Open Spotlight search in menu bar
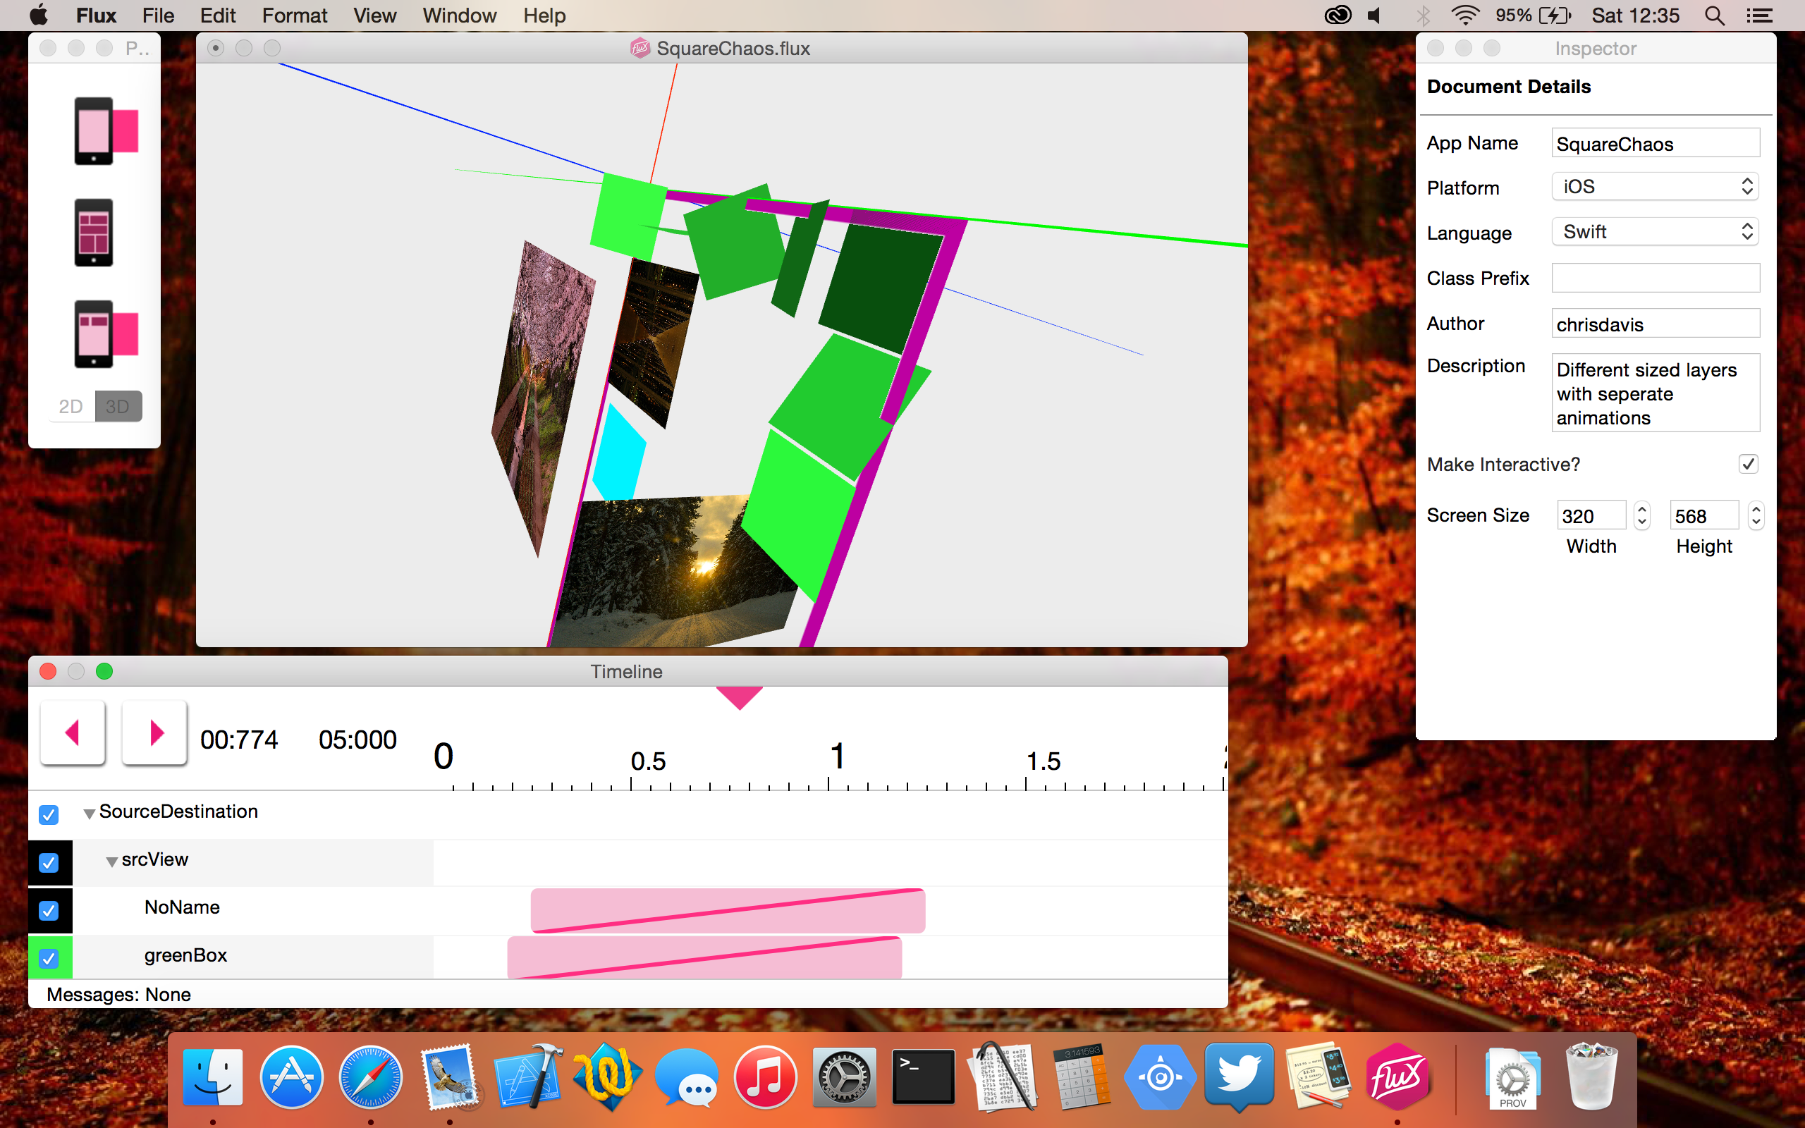 (x=1714, y=16)
